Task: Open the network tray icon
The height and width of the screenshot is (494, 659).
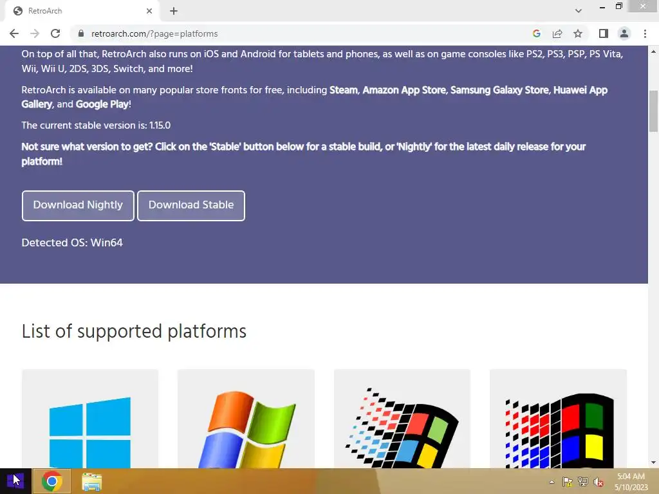Action: (583, 482)
